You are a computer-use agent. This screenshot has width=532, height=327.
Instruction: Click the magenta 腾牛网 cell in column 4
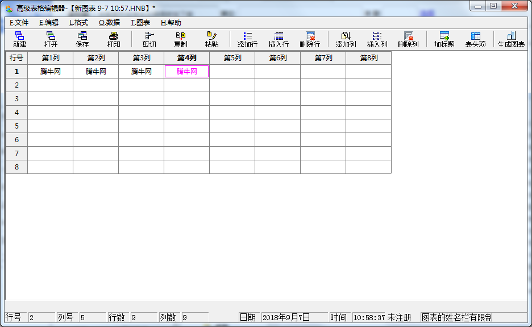coord(186,72)
